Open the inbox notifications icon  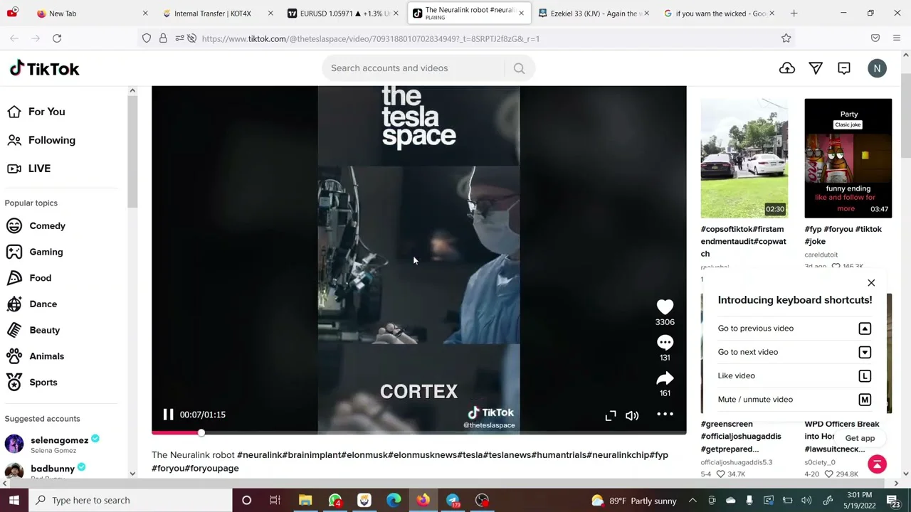click(x=844, y=68)
